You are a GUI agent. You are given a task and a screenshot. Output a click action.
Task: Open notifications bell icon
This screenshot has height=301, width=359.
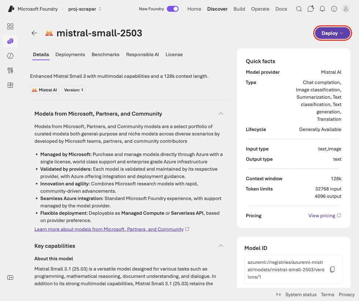tap(322, 9)
